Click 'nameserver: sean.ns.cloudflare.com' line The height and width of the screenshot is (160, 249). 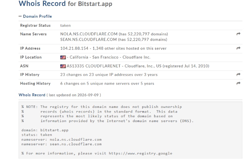pyautogui.click(x=61, y=144)
